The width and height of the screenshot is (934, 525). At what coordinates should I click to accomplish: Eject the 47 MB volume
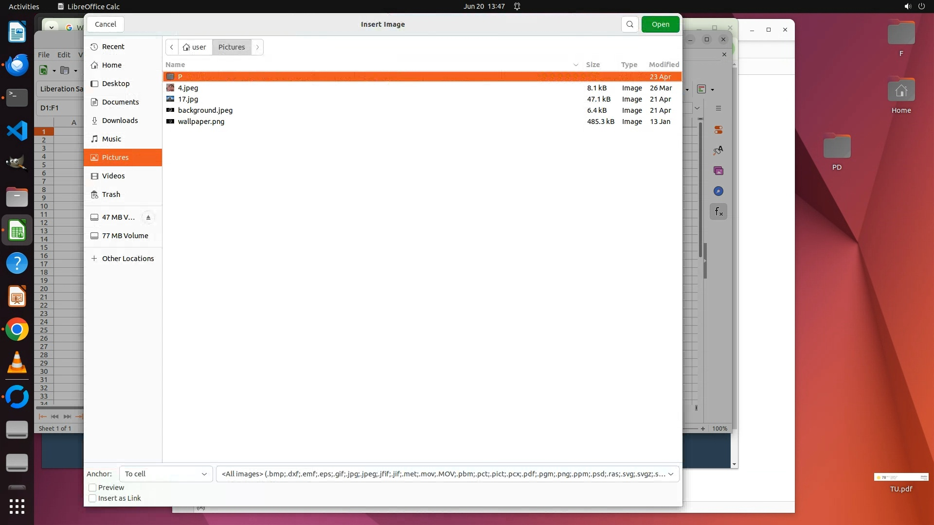(x=148, y=217)
